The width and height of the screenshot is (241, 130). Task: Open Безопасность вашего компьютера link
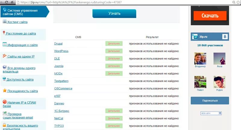[20, 127]
